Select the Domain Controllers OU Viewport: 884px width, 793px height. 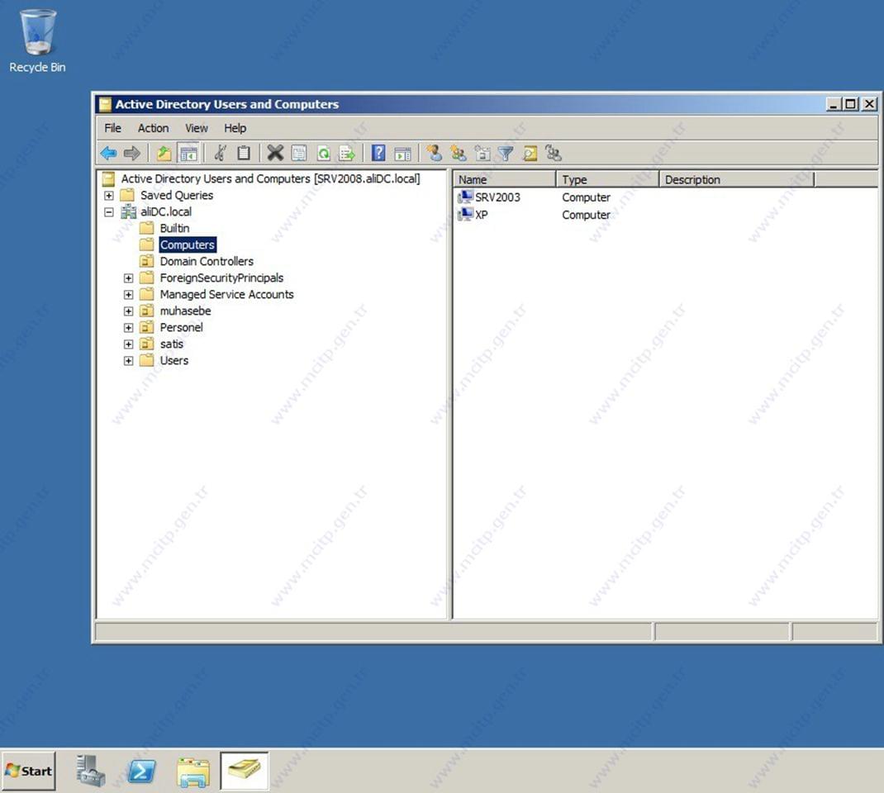(207, 262)
